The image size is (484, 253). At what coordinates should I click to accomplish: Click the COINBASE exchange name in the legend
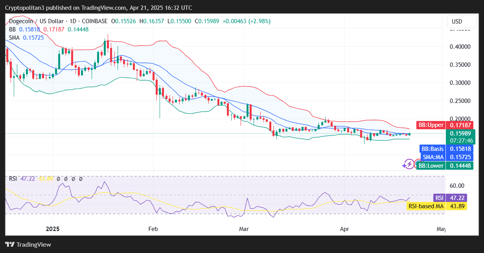pos(94,22)
